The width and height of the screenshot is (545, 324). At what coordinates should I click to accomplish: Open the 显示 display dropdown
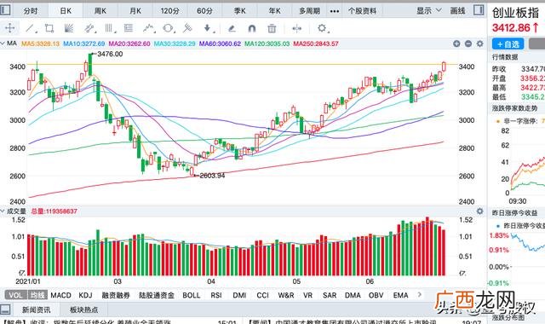[429, 11]
